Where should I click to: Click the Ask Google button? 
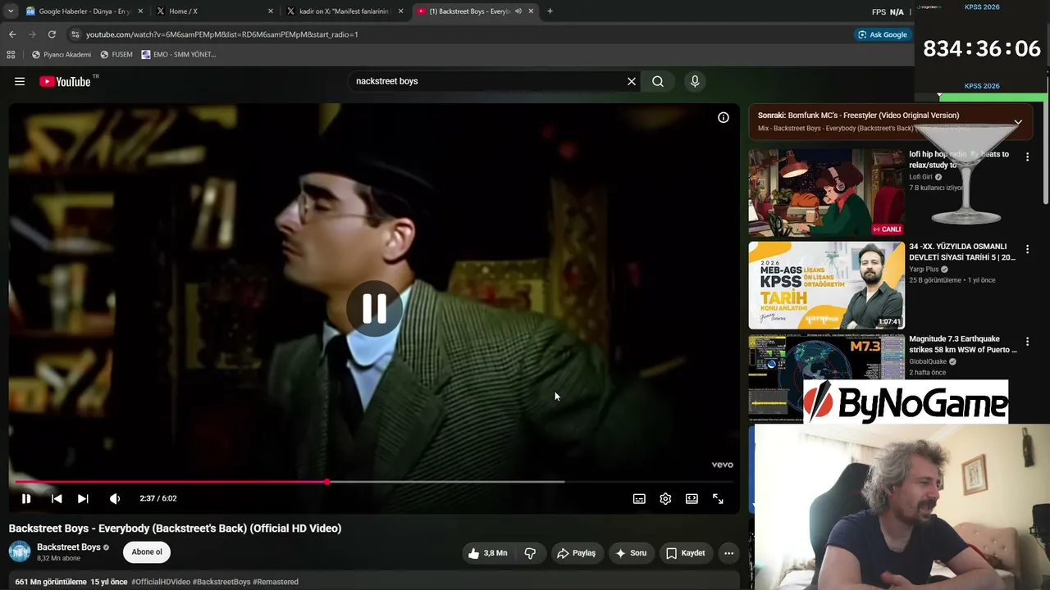tap(883, 34)
